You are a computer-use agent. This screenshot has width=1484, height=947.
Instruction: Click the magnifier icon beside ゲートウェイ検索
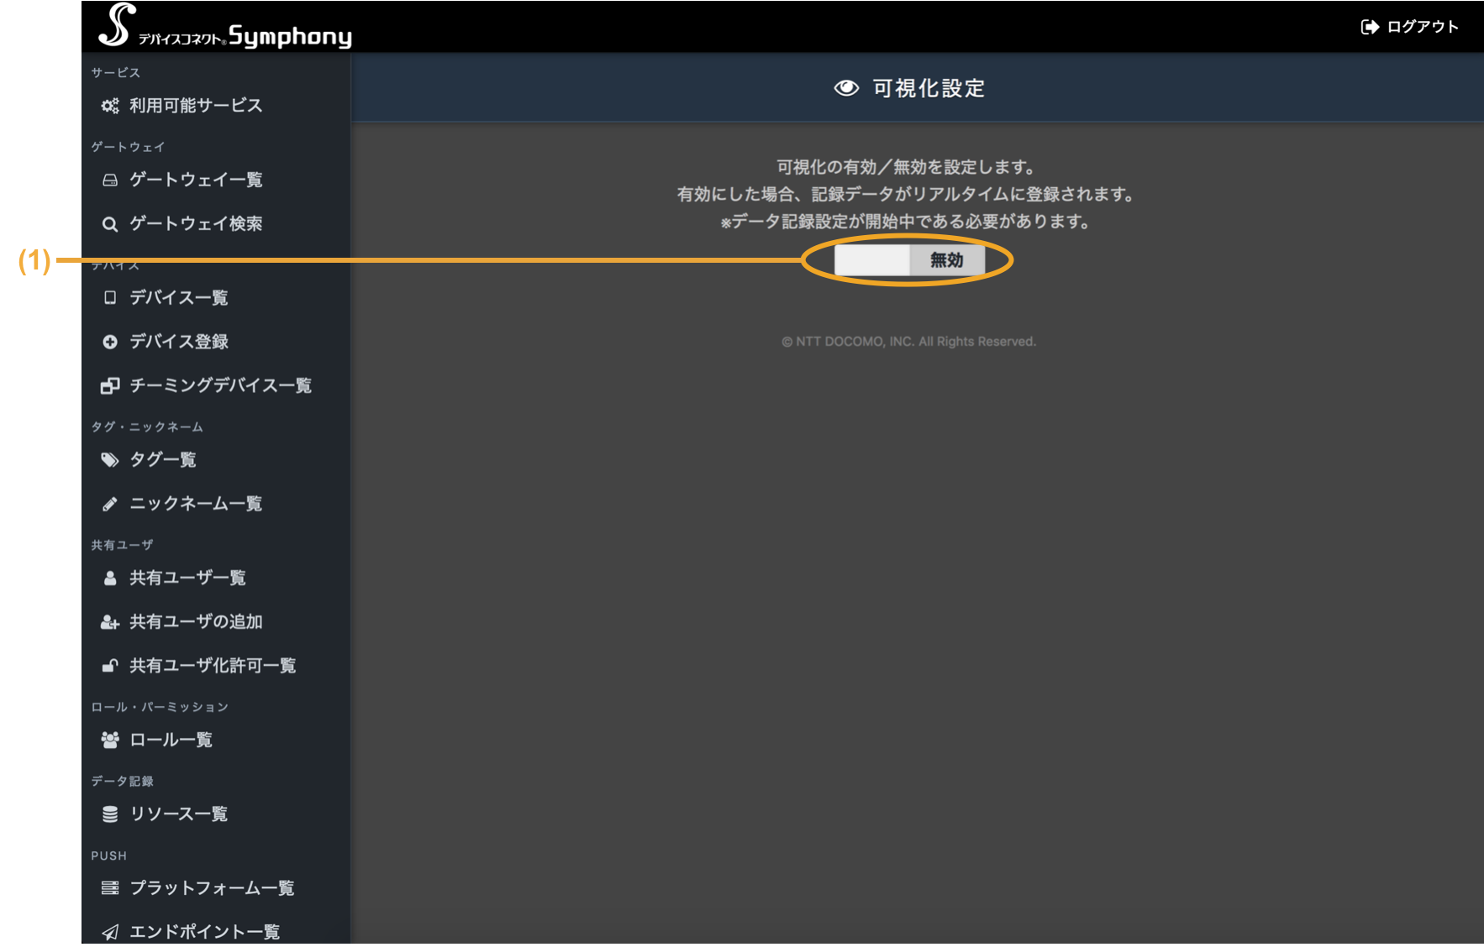click(x=110, y=224)
